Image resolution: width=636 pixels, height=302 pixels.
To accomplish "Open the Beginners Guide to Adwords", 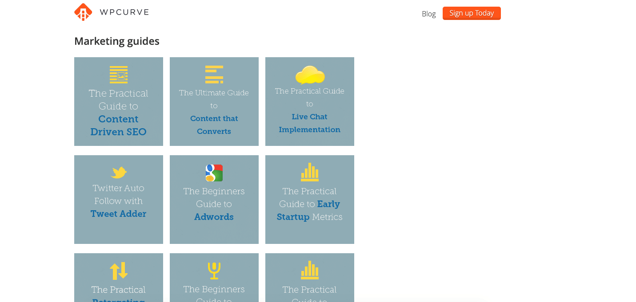I will click(x=214, y=204).
